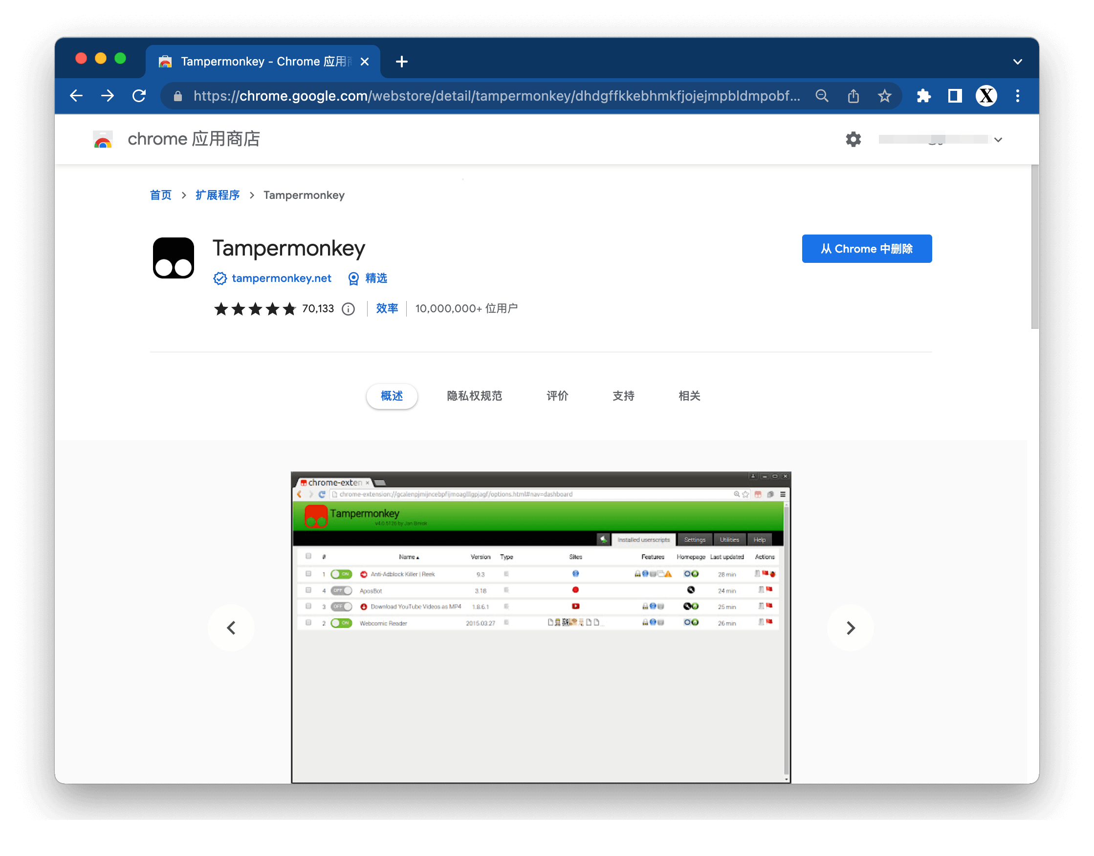Click 10,000,000+ 位用户 text
This screenshot has height=856, width=1094.
pos(466,309)
